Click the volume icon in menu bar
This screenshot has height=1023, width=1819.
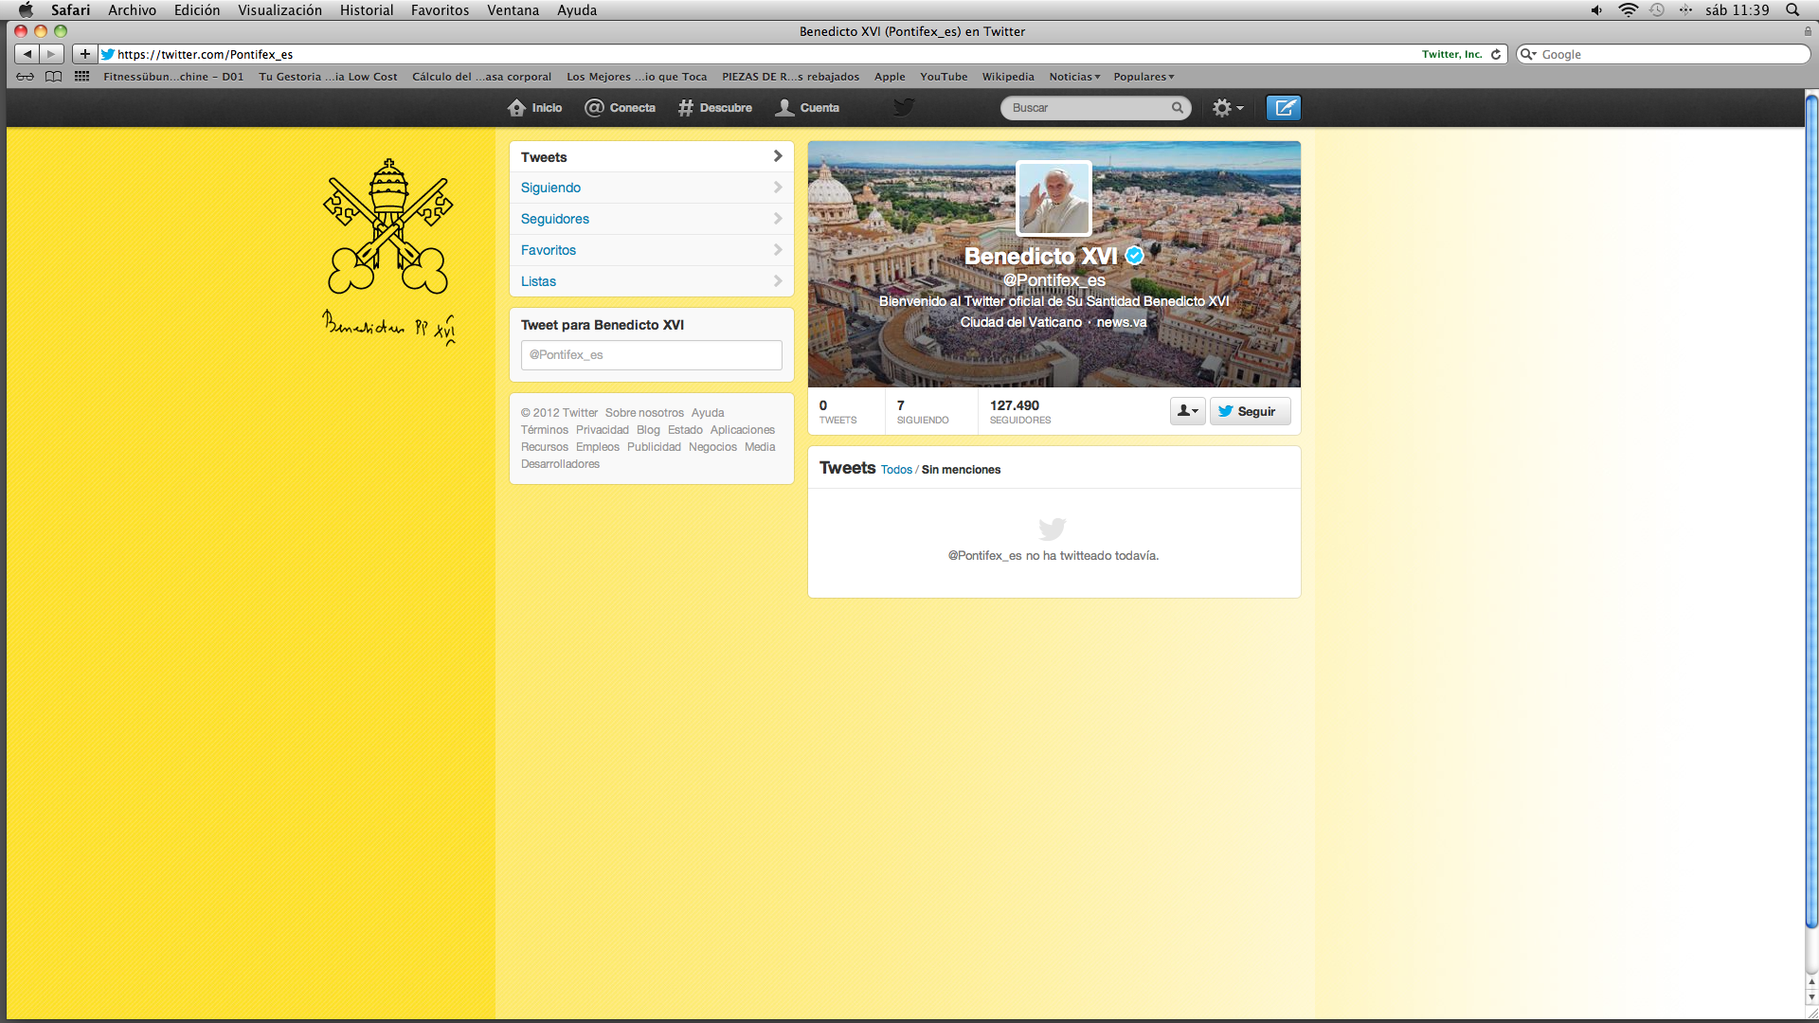click(x=1596, y=9)
